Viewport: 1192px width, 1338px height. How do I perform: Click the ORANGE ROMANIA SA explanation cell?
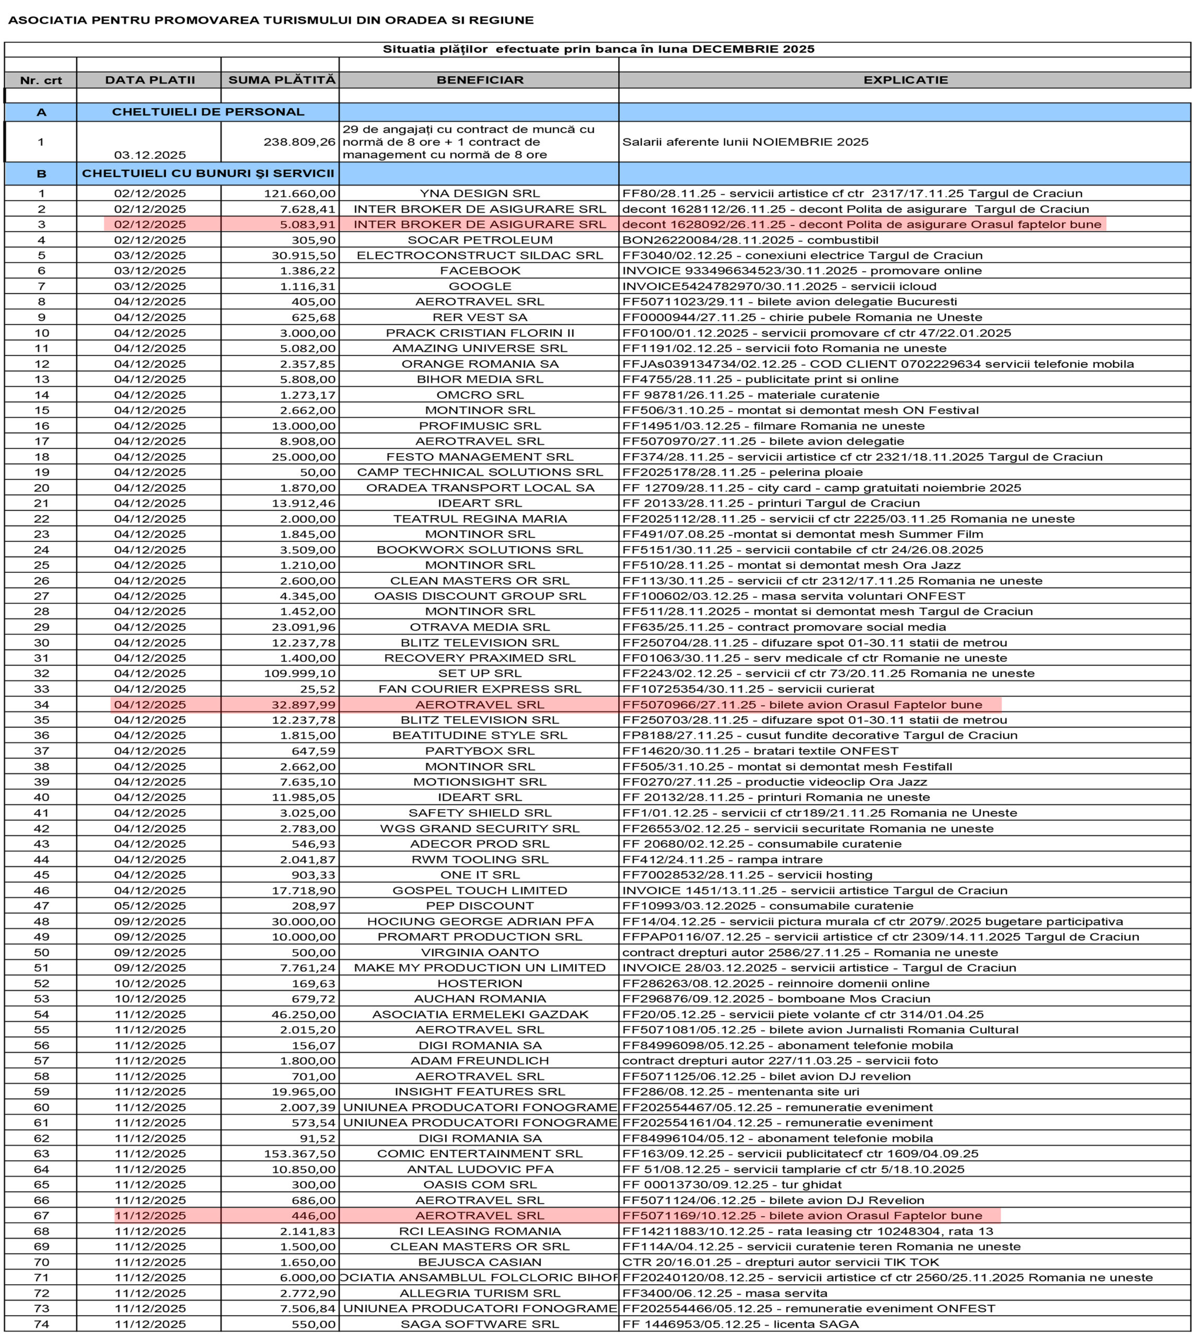click(877, 363)
